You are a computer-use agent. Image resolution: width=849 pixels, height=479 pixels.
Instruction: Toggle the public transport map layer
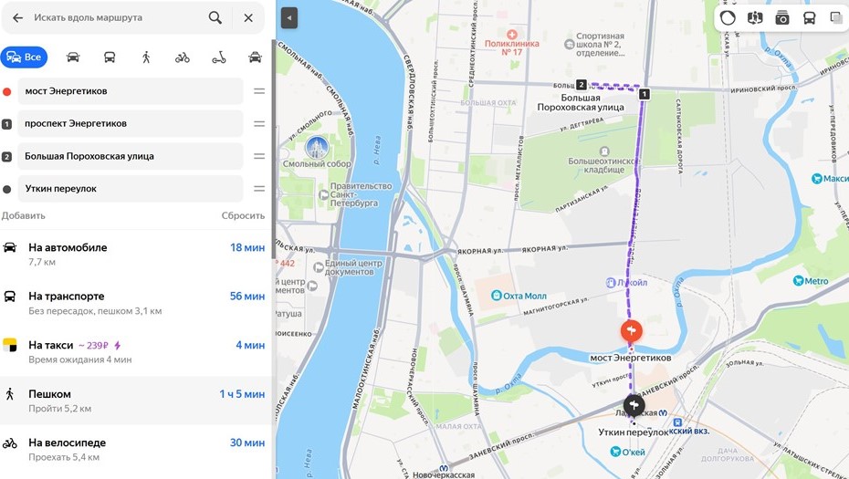pyautogui.click(x=809, y=18)
